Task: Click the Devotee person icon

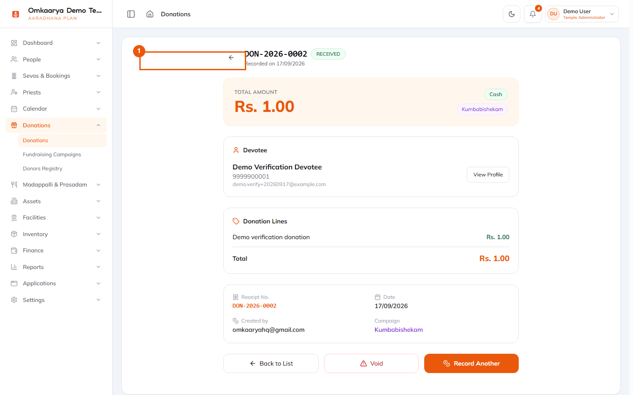Action: [236, 150]
